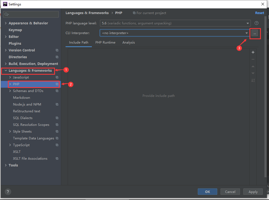The width and height of the screenshot is (269, 200).
Task: Click the help question mark at bottom-left
Action: pos(8,192)
